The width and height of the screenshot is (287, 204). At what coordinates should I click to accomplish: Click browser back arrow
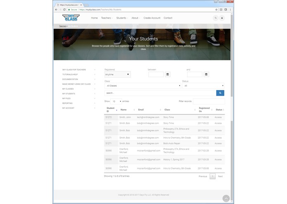coord(56,9)
